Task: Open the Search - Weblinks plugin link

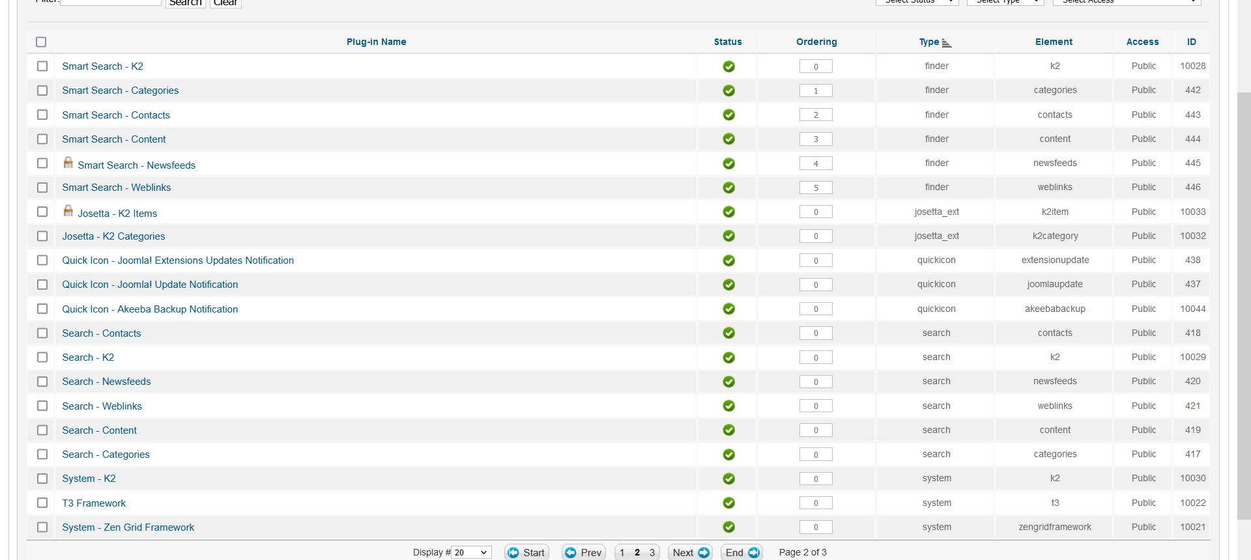Action: 102,406
